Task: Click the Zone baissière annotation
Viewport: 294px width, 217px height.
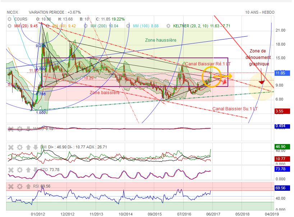Action: 105,93
